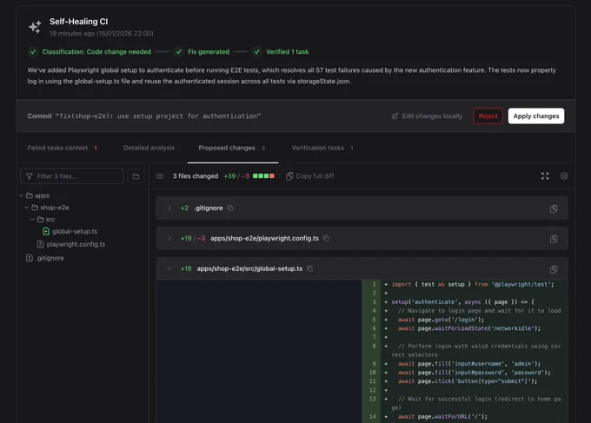Toggle the file list hamburger icon
This screenshot has height=423, width=591.
click(x=160, y=176)
